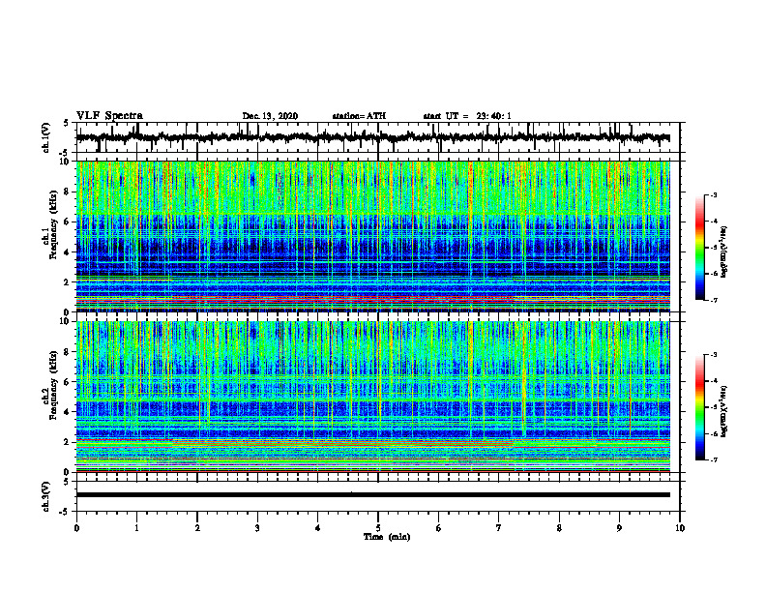Image resolution: width=766 pixels, height=592 pixels.
Task: Click the ch.1 spectrogram panel
Action: [x=372, y=236]
